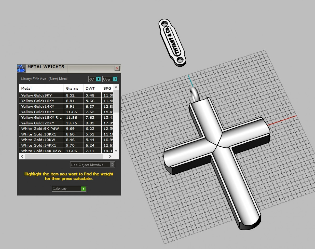Viewport: 315px width, 249px height.
Task: Sort by the SPG column header
Action: point(108,88)
